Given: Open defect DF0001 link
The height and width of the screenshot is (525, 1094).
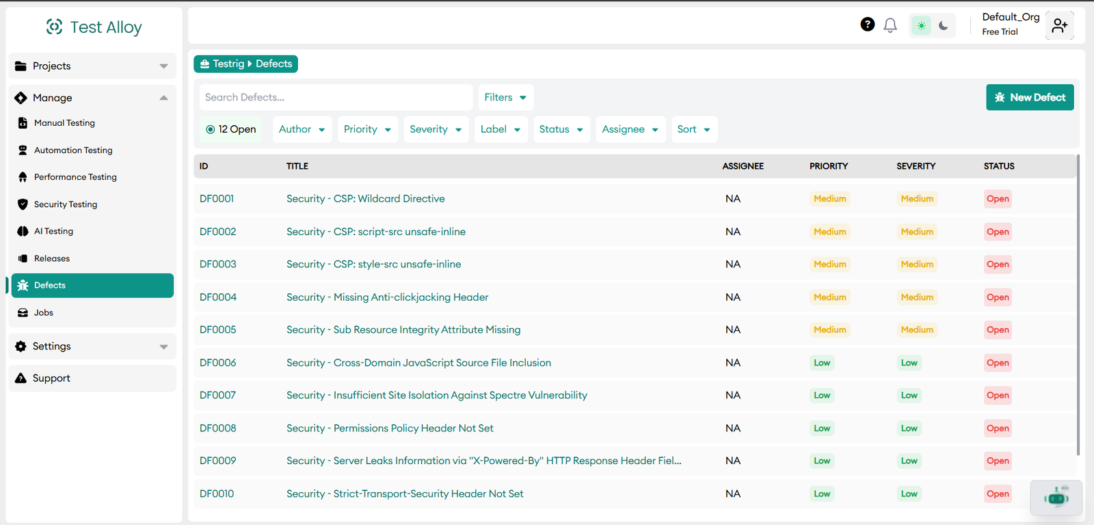Looking at the screenshot, I should 217,199.
